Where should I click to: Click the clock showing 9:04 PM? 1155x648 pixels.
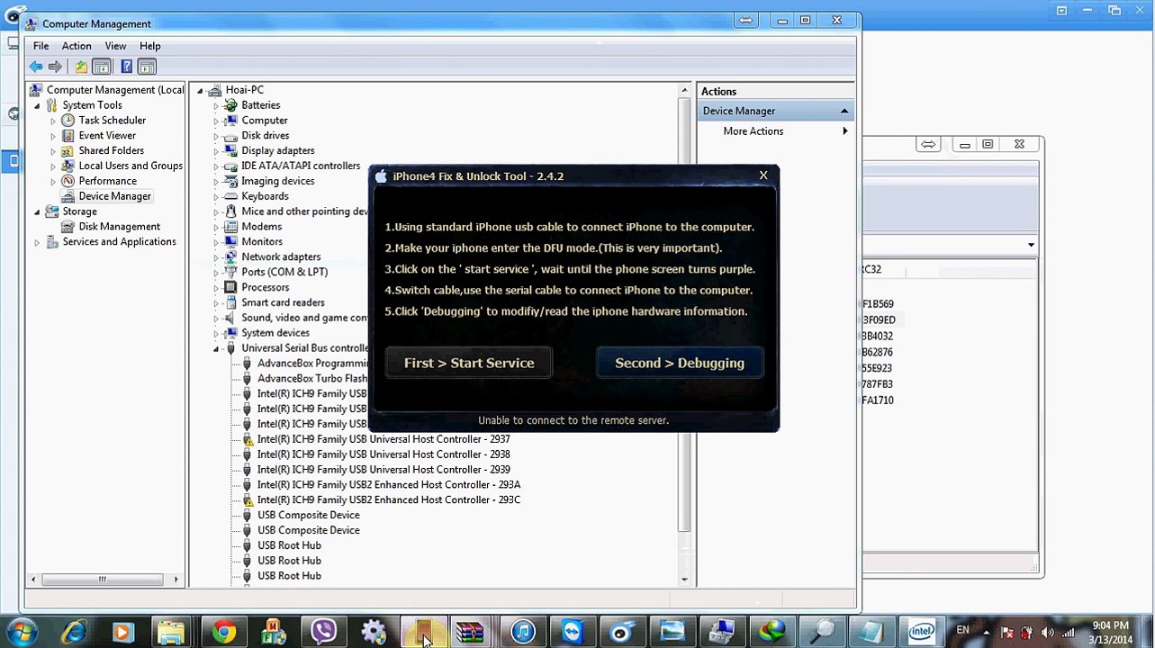point(1110,625)
